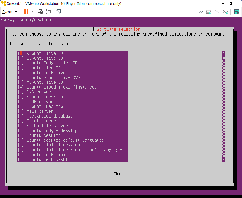Check the Ubuntu MATE Live CD checkbox
Viewport: 242px width, 198px height.
pos(21,73)
